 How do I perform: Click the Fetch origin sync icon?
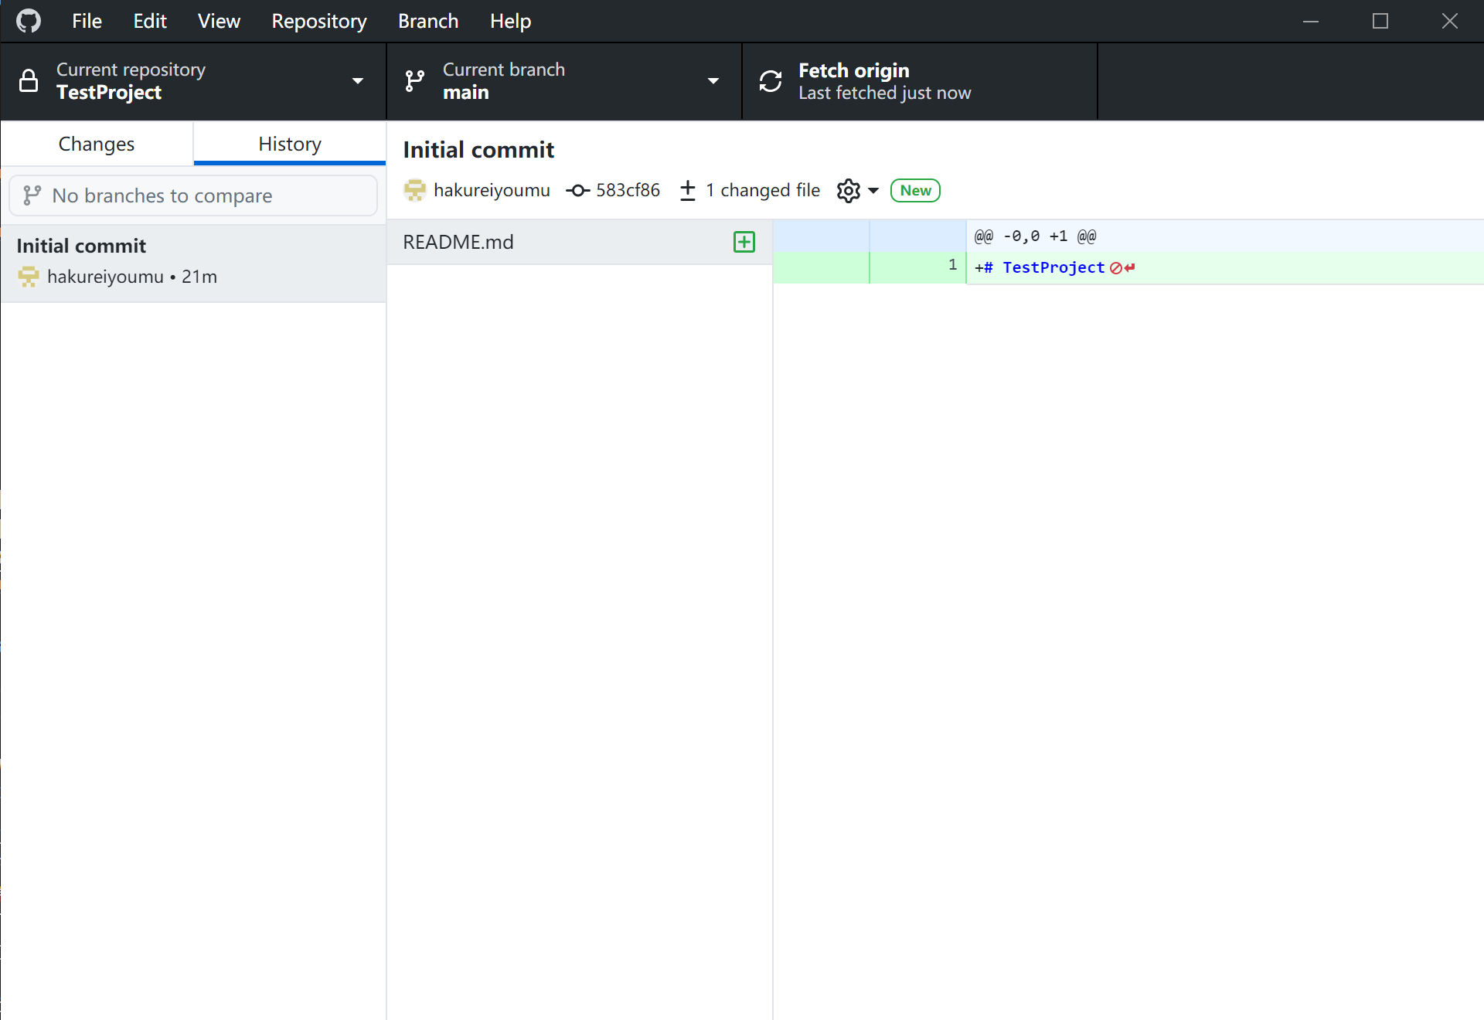771,81
